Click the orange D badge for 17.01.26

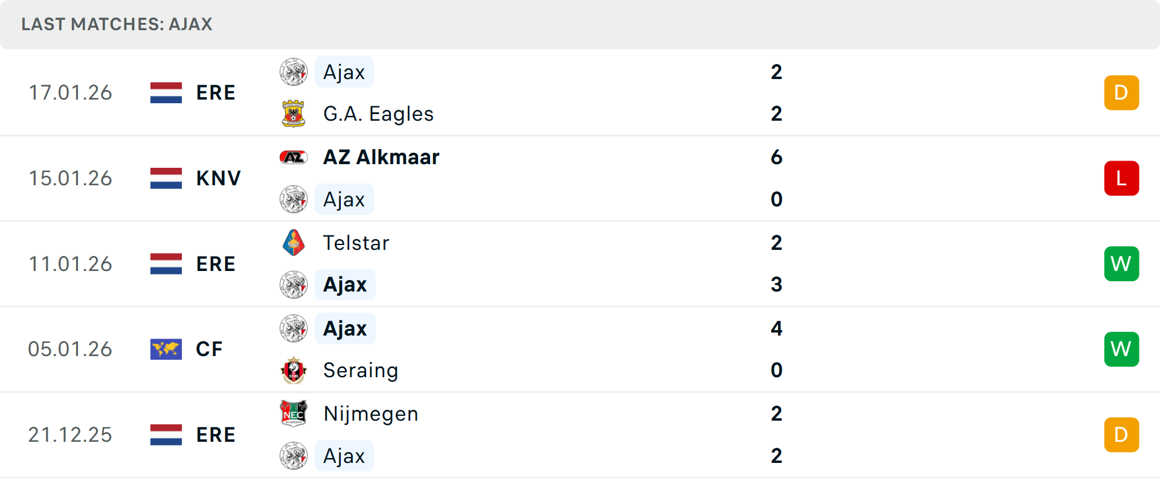(x=1121, y=92)
